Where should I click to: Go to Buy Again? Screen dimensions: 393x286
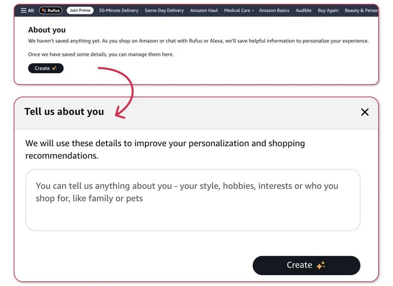click(x=328, y=10)
